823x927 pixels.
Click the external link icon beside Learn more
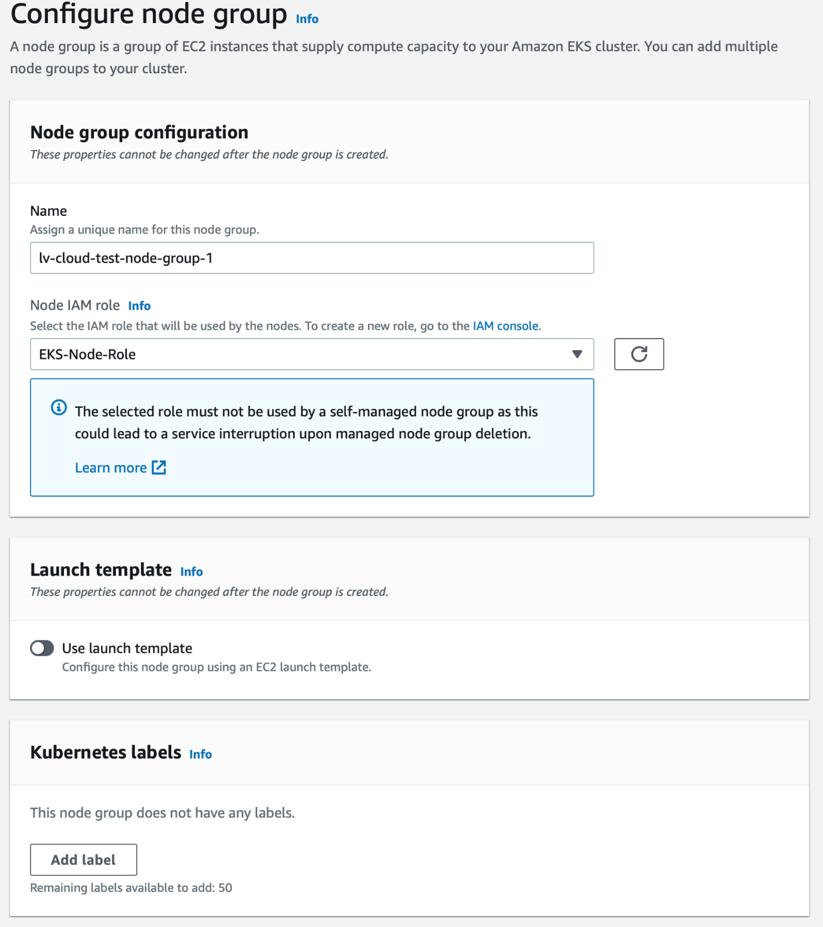pyautogui.click(x=159, y=467)
